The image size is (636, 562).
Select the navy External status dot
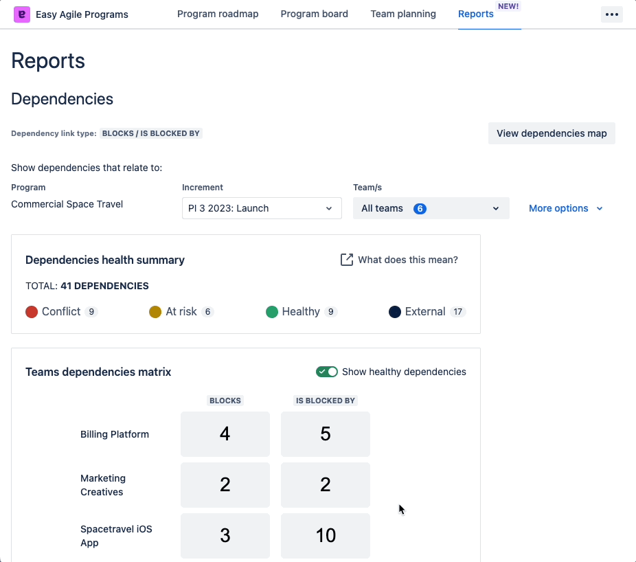click(x=394, y=311)
